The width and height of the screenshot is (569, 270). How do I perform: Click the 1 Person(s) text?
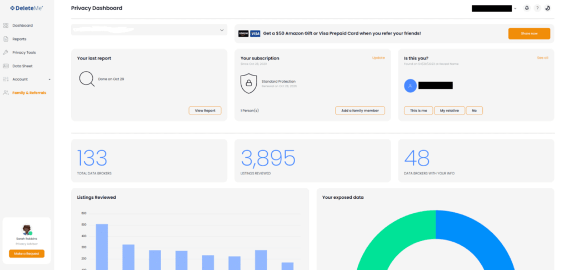click(249, 111)
